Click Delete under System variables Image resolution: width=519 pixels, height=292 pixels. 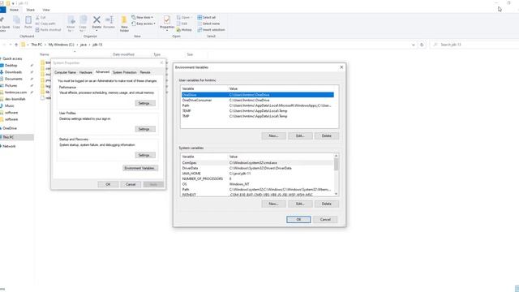[x=327, y=204]
